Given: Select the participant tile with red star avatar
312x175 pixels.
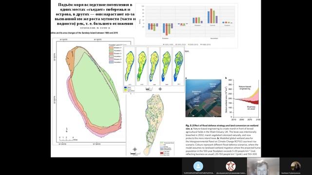Looking at the screenshot, I should [231, 166].
